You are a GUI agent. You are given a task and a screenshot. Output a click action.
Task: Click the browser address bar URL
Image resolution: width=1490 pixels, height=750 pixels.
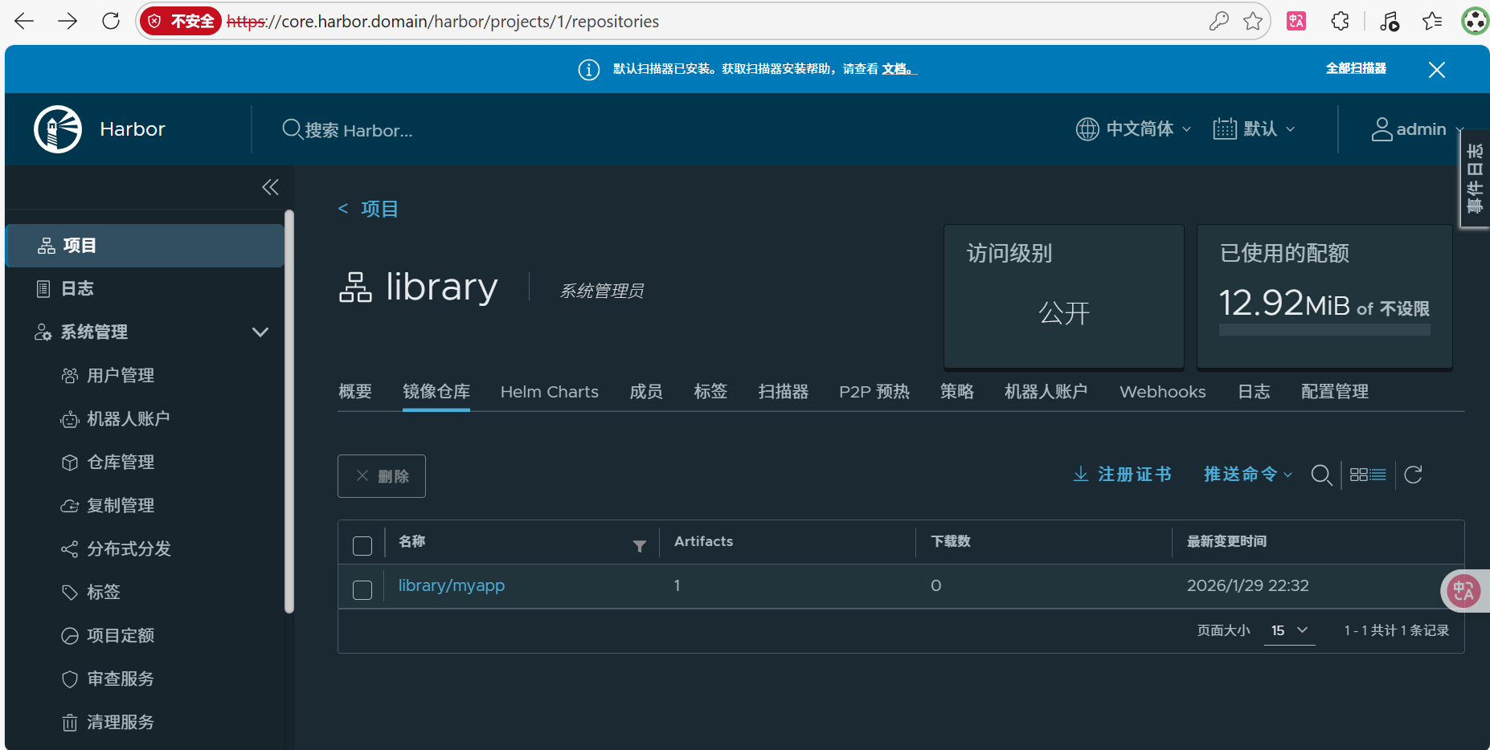[x=443, y=22]
